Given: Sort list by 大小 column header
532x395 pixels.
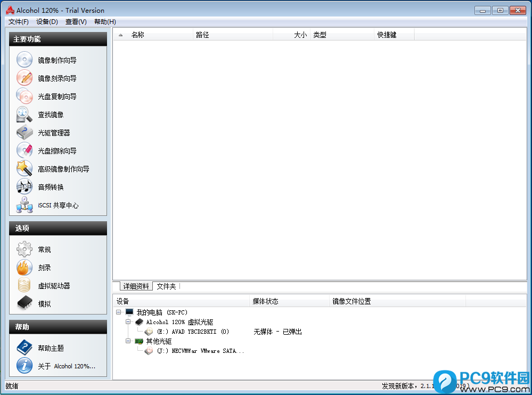Looking at the screenshot, I should click(300, 35).
